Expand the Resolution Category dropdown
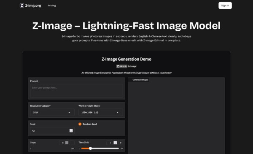 tap(52, 112)
